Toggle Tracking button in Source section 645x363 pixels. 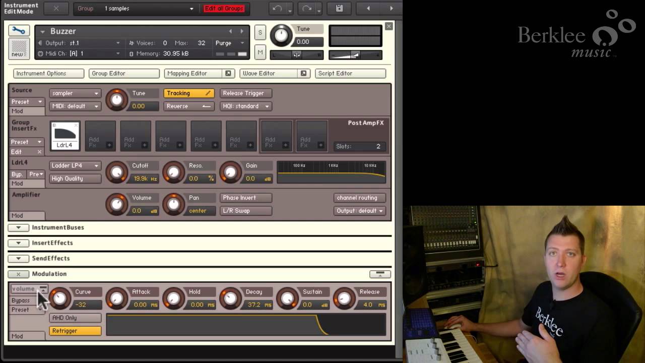(189, 93)
